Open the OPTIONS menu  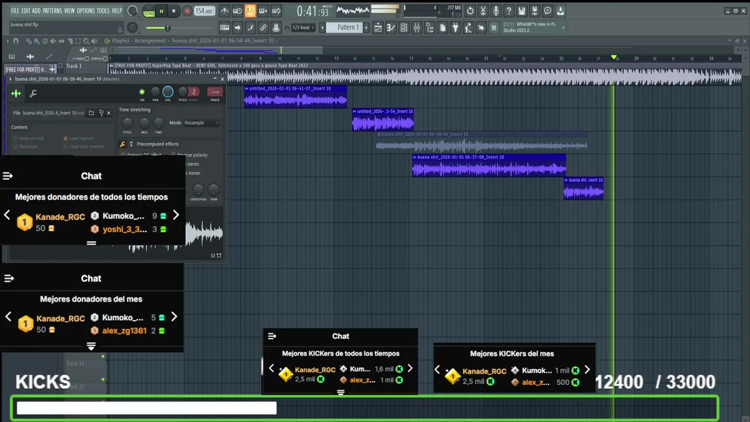click(x=86, y=11)
